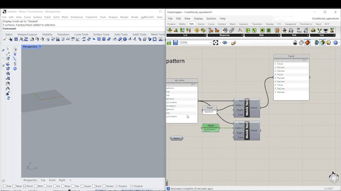The height and width of the screenshot is (191, 341).
Task: Click the first Tree group icon
Action: click(313, 30)
